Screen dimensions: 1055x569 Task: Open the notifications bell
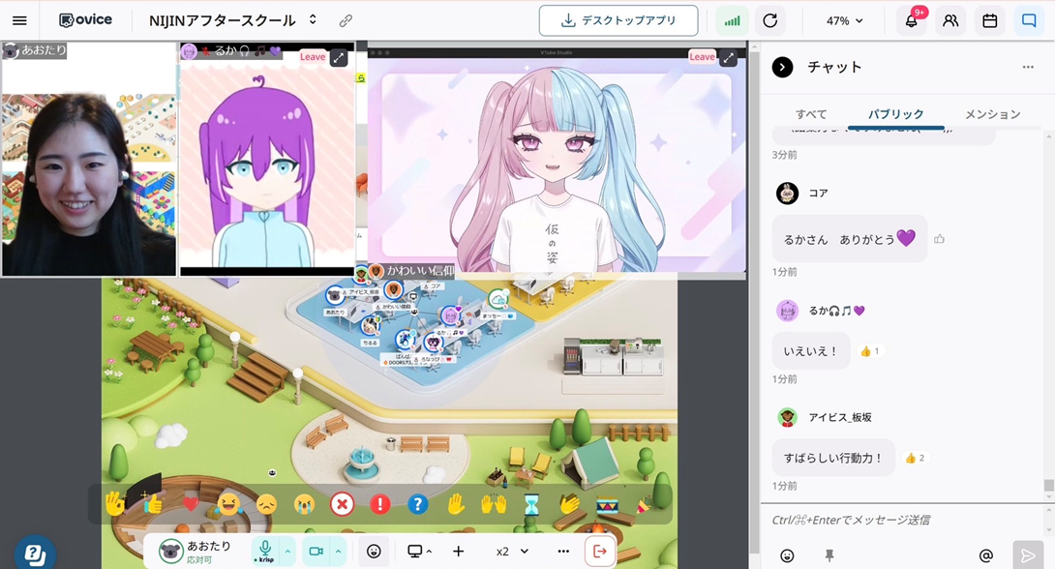pos(911,20)
